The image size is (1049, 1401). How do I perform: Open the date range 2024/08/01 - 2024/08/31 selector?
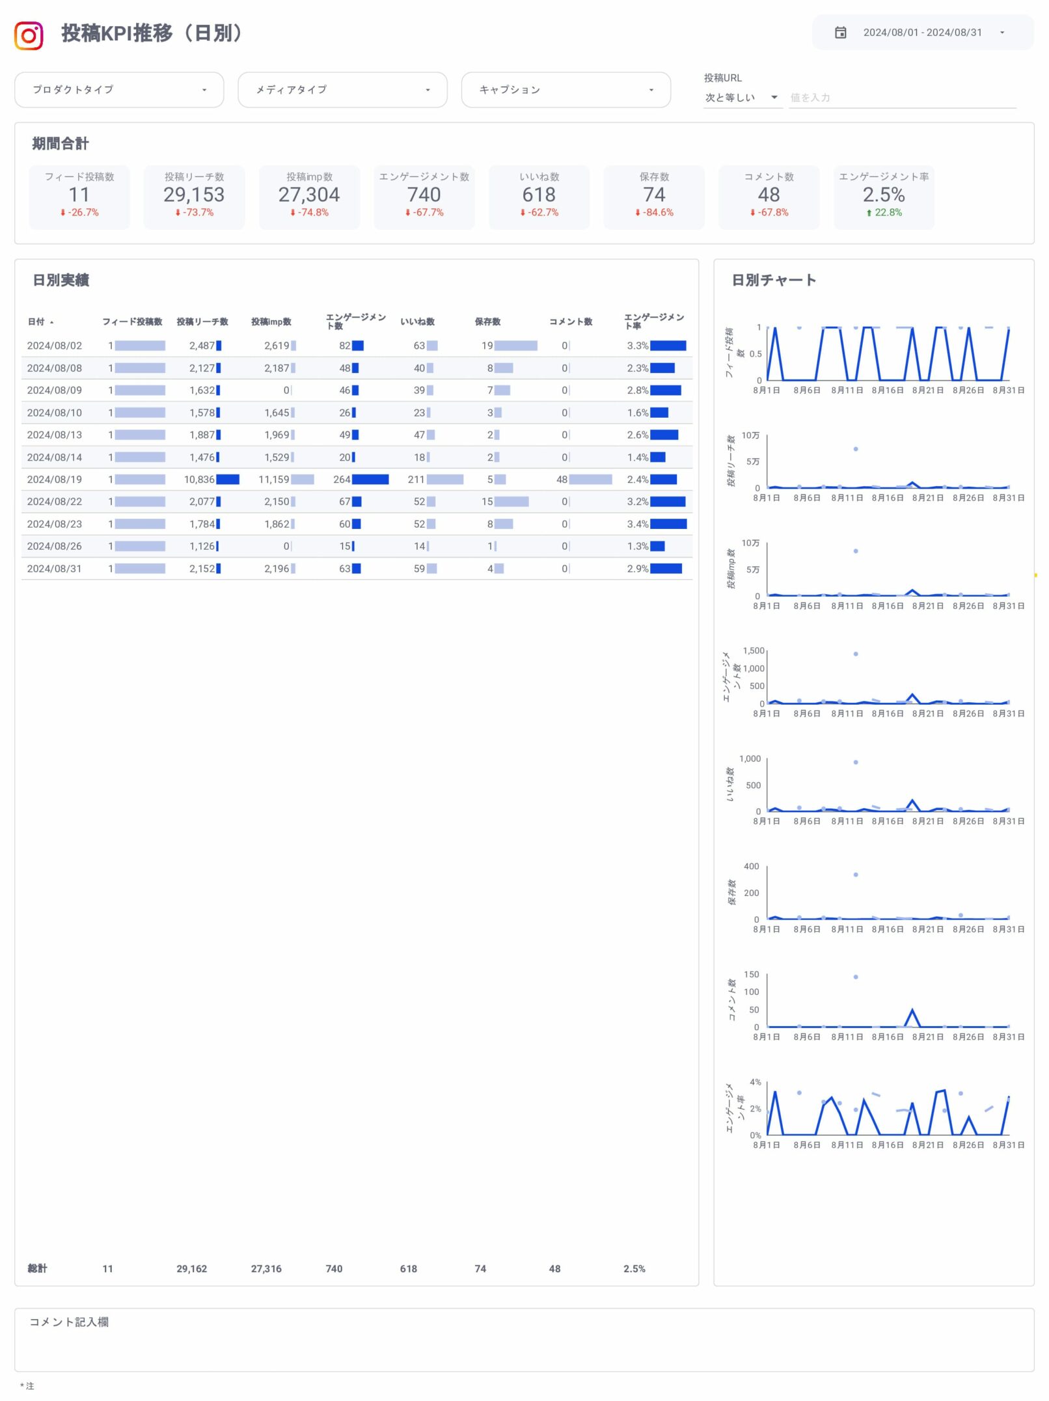[921, 33]
